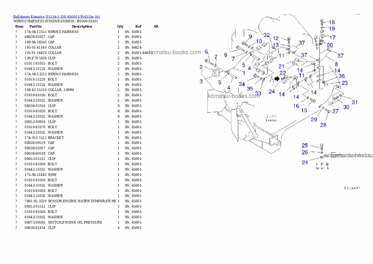Click callout number 18 in the diagram
The image size is (373, 264).
point(331,23)
